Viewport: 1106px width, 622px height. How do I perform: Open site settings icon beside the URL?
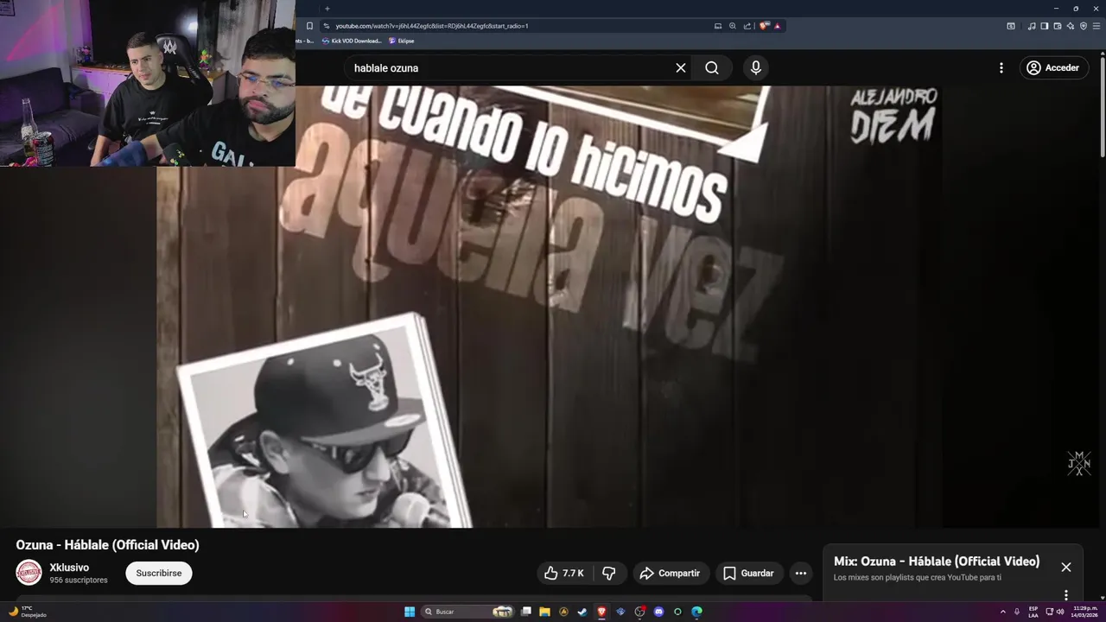point(326,26)
